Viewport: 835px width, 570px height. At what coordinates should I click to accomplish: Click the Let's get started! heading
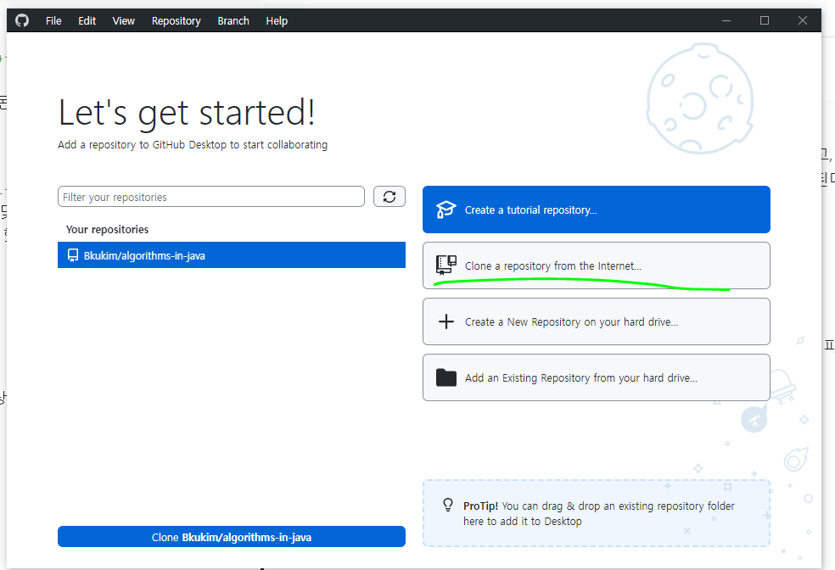[187, 113]
